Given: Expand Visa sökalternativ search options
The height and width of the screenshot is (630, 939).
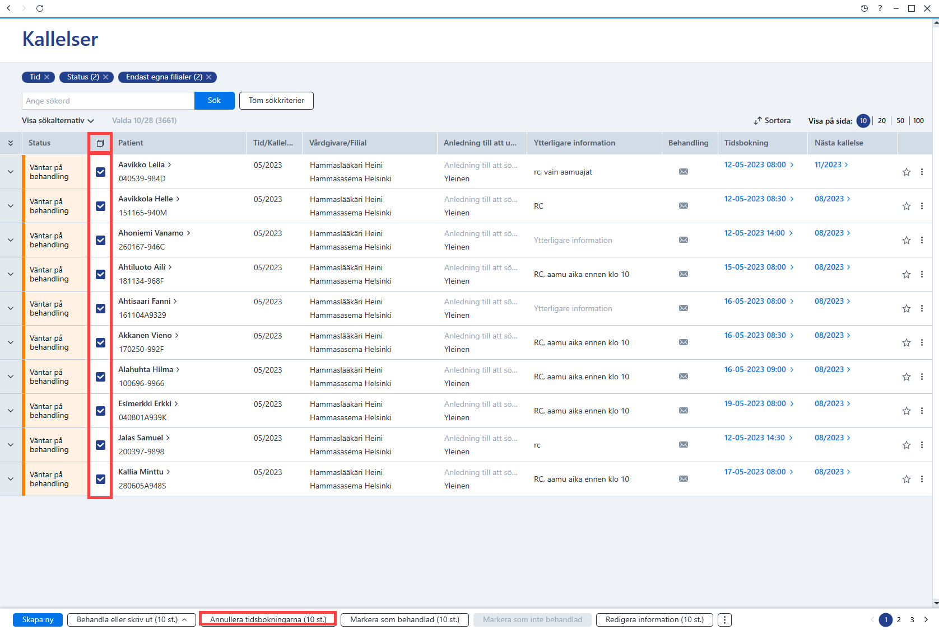Looking at the screenshot, I should [x=58, y=121].
